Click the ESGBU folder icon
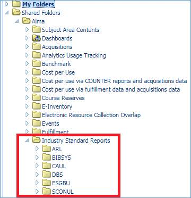The image size is (191, 198). [x=47, y=183]
